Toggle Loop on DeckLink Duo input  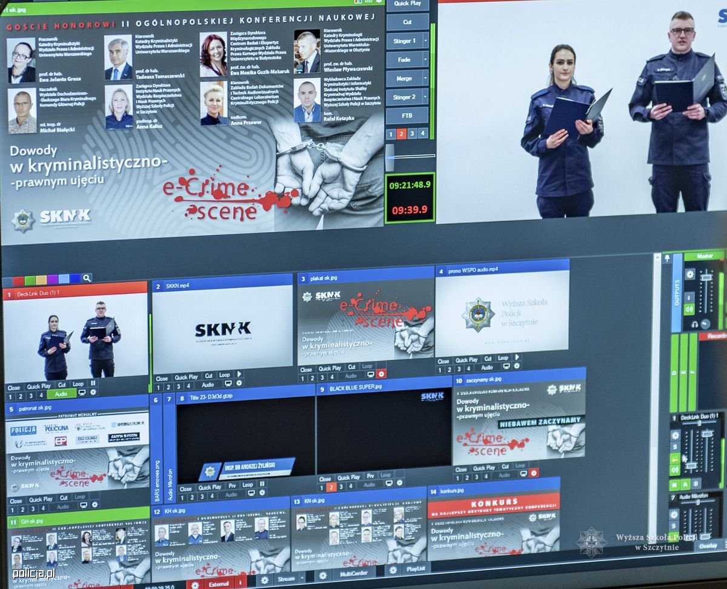point(78,384)
